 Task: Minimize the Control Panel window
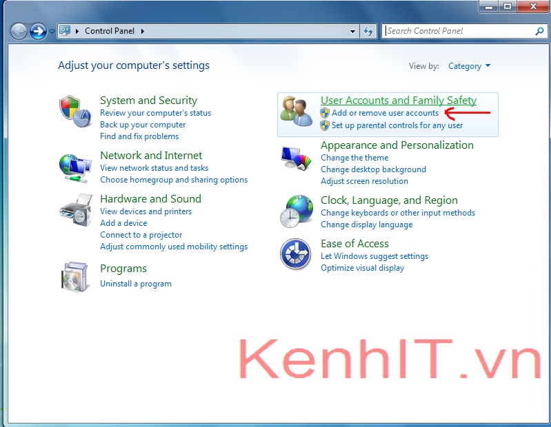tap(489, 6)
